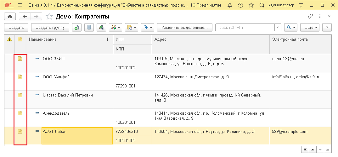Click note icon in АОЗТ Лабан row
Image resolution: width=338 pixels, height=157 pixels.
(x=20, y=131)
